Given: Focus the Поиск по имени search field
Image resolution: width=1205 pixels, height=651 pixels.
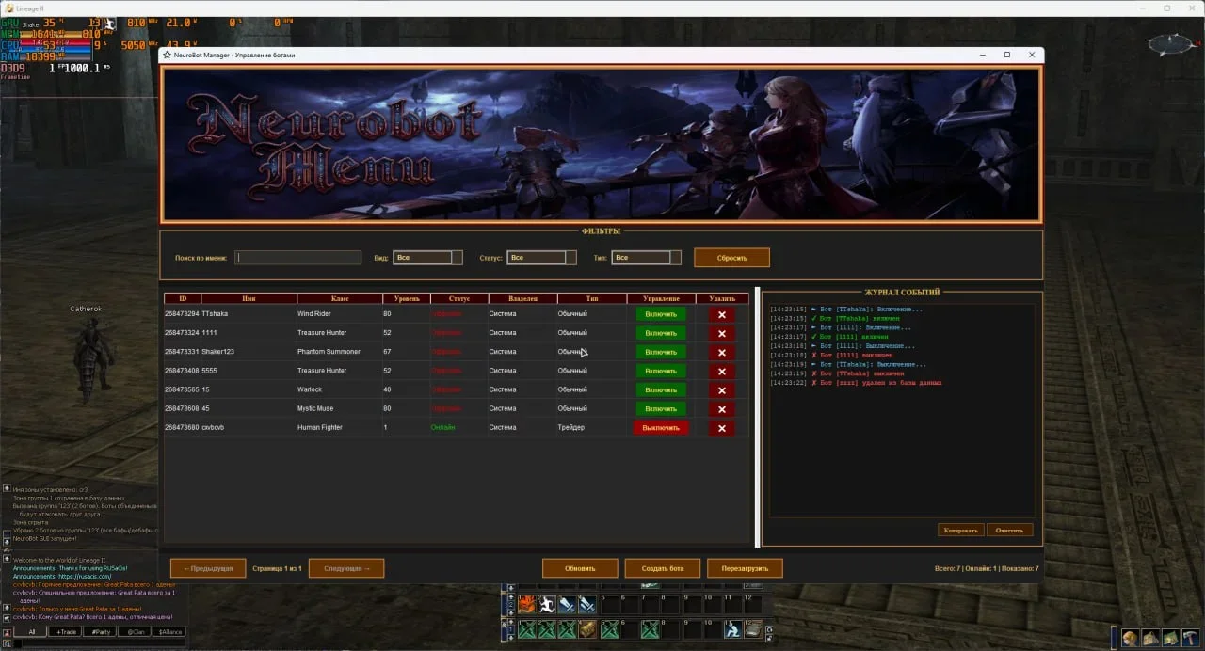Looking at the screenshot, I should pyautogui.click(x=298, y=258).
